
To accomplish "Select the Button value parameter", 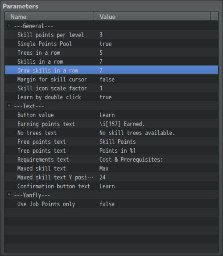I will pos(111,115).
